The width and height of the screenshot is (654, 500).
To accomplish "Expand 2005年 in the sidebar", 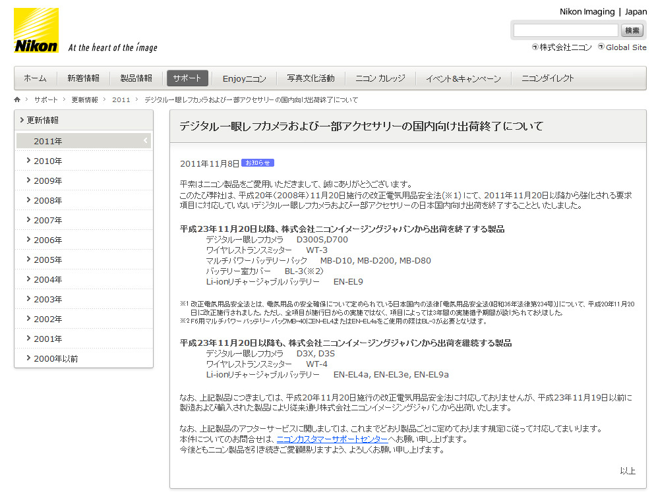I will [x=84, y=260].
